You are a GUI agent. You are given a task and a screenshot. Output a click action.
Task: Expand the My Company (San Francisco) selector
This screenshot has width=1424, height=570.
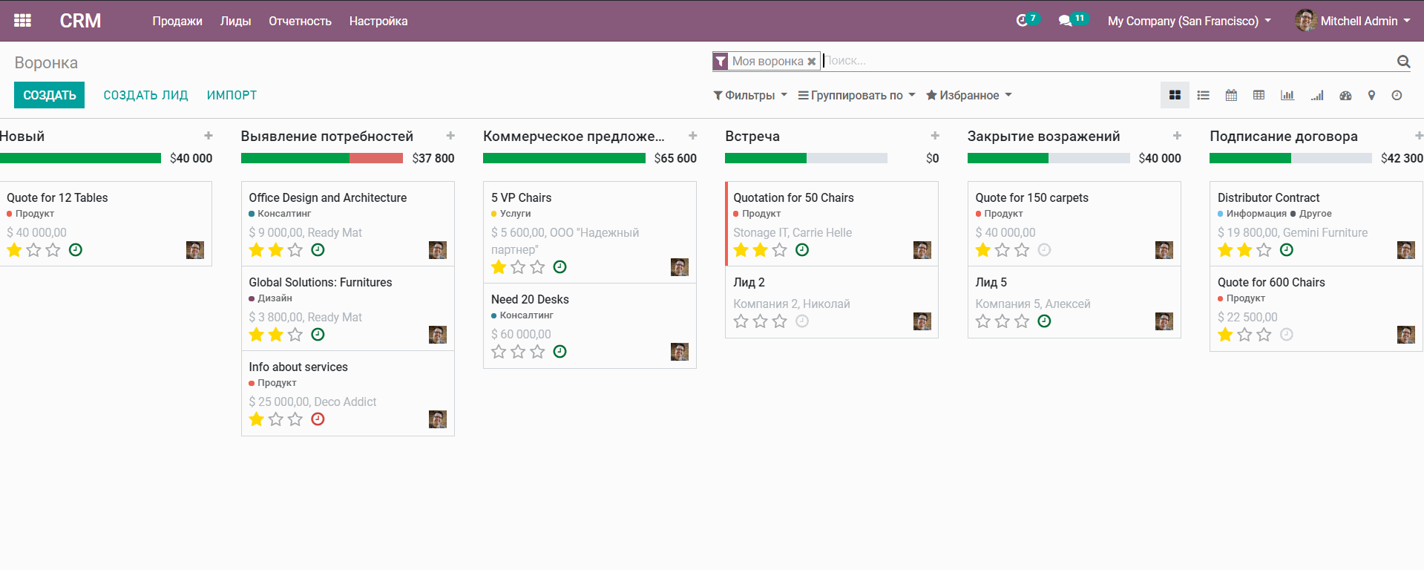coord(1189,21)
